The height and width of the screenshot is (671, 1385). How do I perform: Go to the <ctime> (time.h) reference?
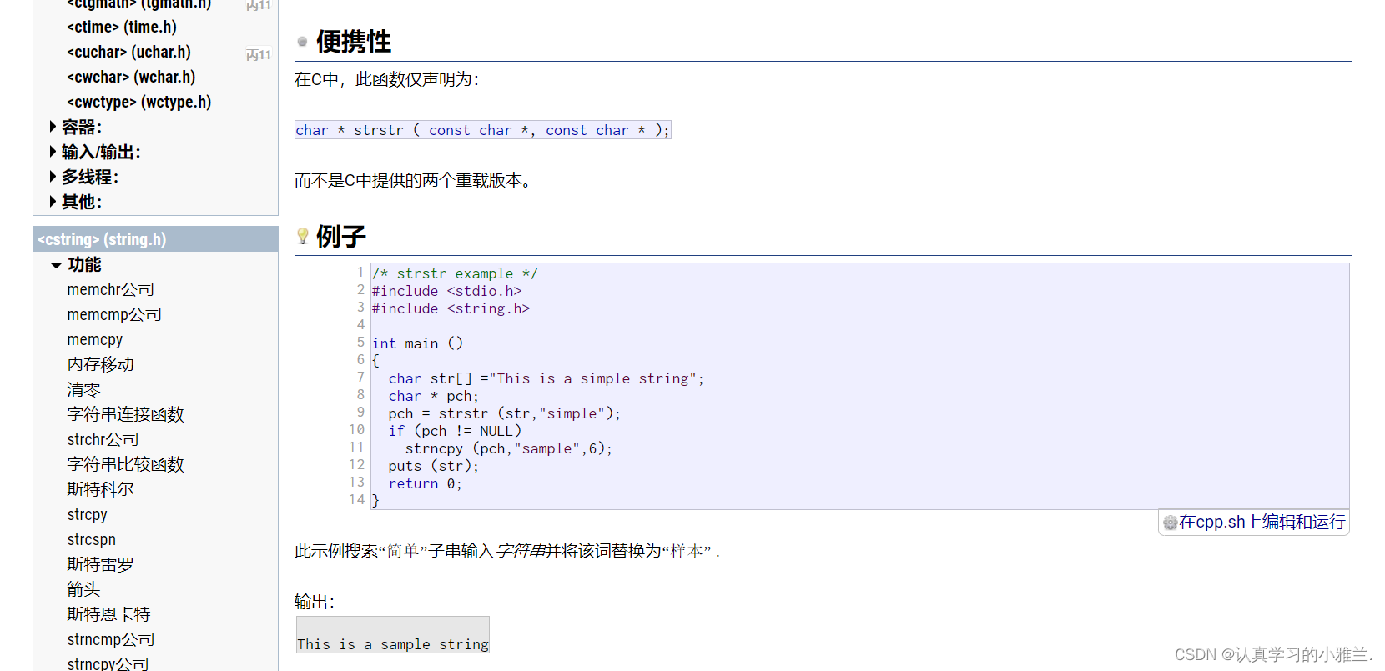point(122,27)
